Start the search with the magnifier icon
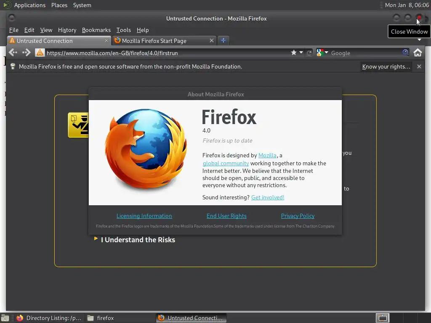 click(x=405, y=53)
